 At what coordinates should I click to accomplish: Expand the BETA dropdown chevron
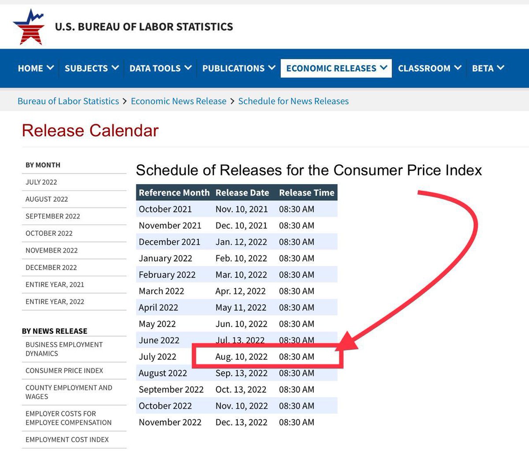pyautogui.click(x=502, y=68)
